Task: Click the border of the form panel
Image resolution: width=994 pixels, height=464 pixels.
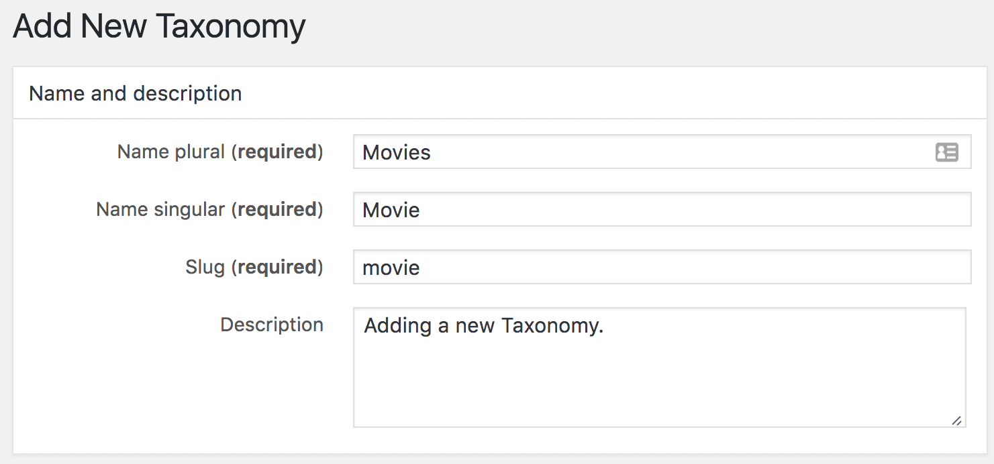Action: (12, 268)
